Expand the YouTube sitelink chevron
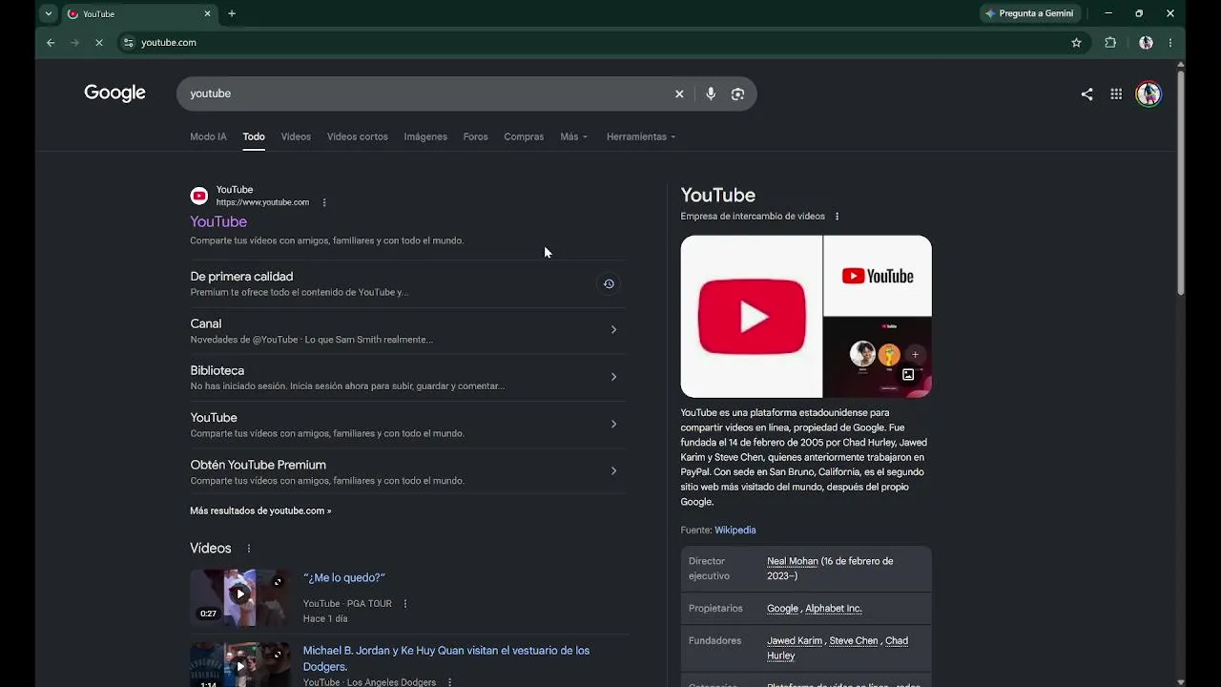Viewport: 1221px width, 687px height. point(613,424)
